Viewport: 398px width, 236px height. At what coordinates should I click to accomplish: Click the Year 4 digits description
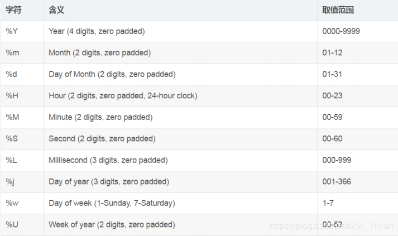97,31
